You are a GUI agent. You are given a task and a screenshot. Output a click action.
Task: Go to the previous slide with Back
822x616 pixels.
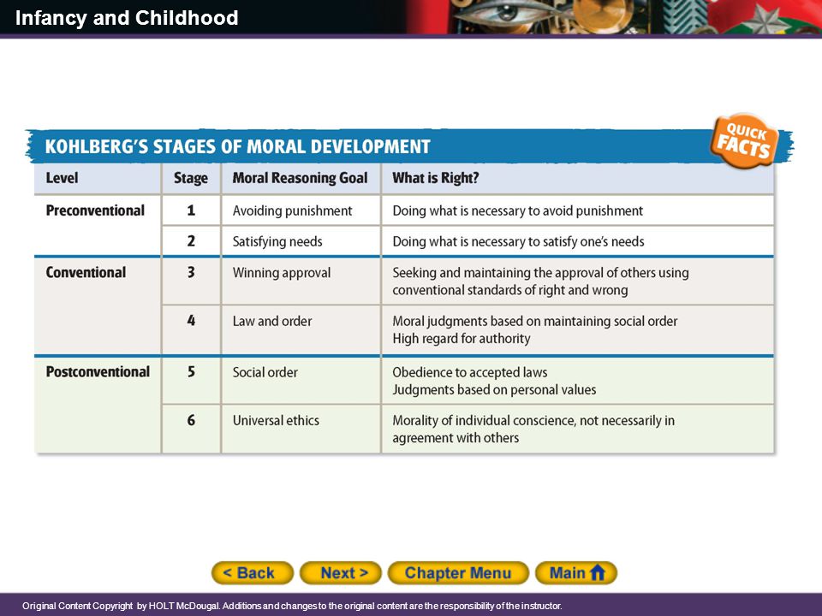[252, 572]
